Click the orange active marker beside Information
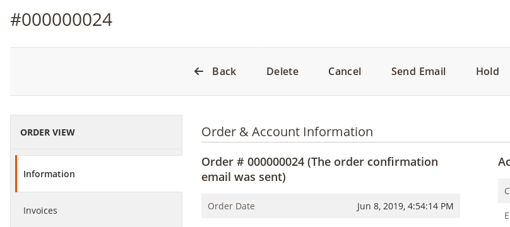The width and height of the screenshot is (510, 227). pyautogui.click(x=16, y=174)
